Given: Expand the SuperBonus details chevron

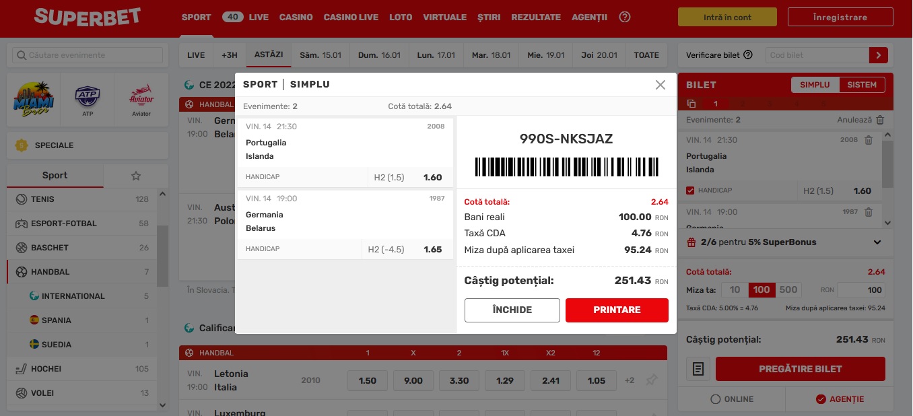Looking at the screenshot, I should click(x=877, y=242).
